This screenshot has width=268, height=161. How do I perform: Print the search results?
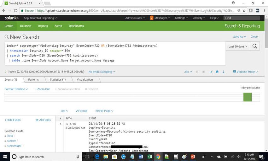tap(217, 72)
